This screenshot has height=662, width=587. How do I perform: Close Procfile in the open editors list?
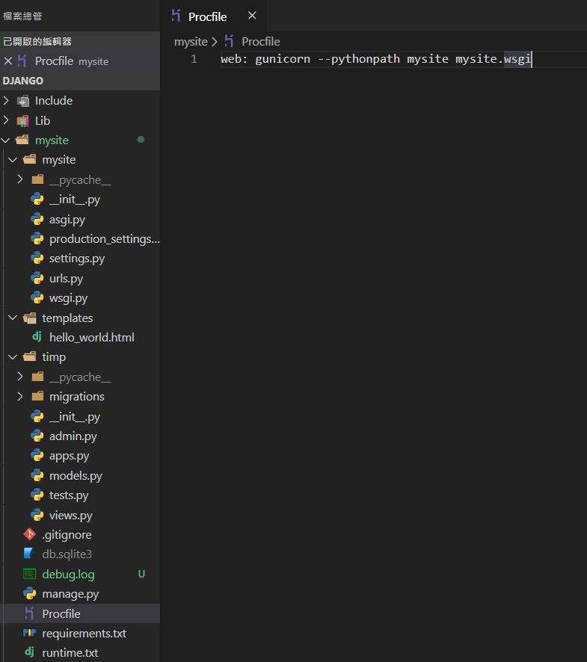tap(8, 61)
